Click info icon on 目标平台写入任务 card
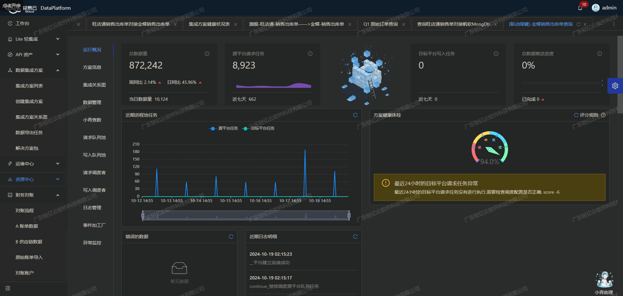Image resolution: width=623 pixels, height=296 pixels. click(x=496, y=54)
